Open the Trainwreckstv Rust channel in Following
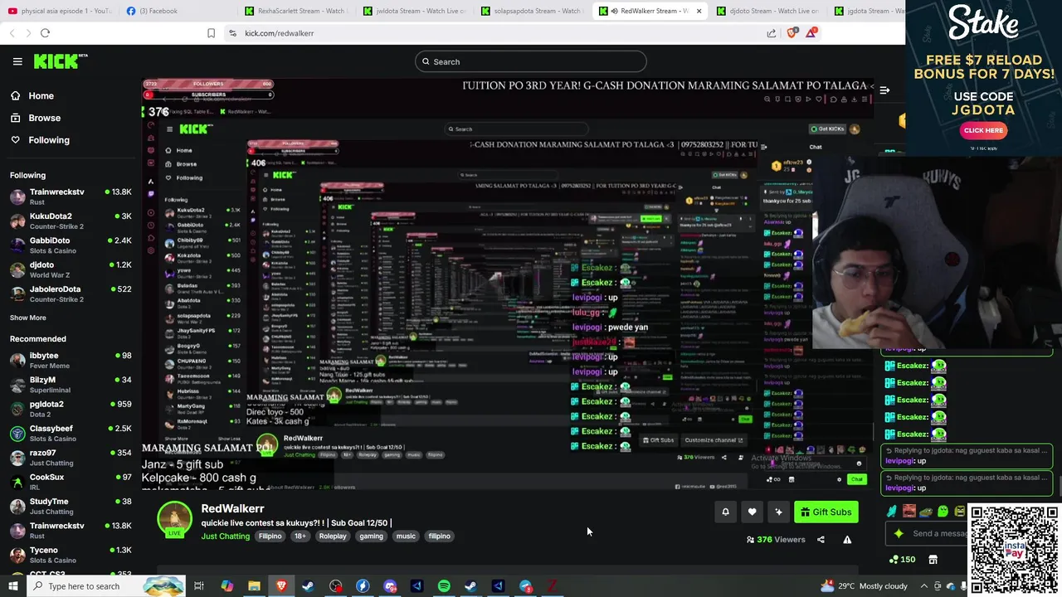Viewport: 1062px width, 597px height. pos(71,197)
